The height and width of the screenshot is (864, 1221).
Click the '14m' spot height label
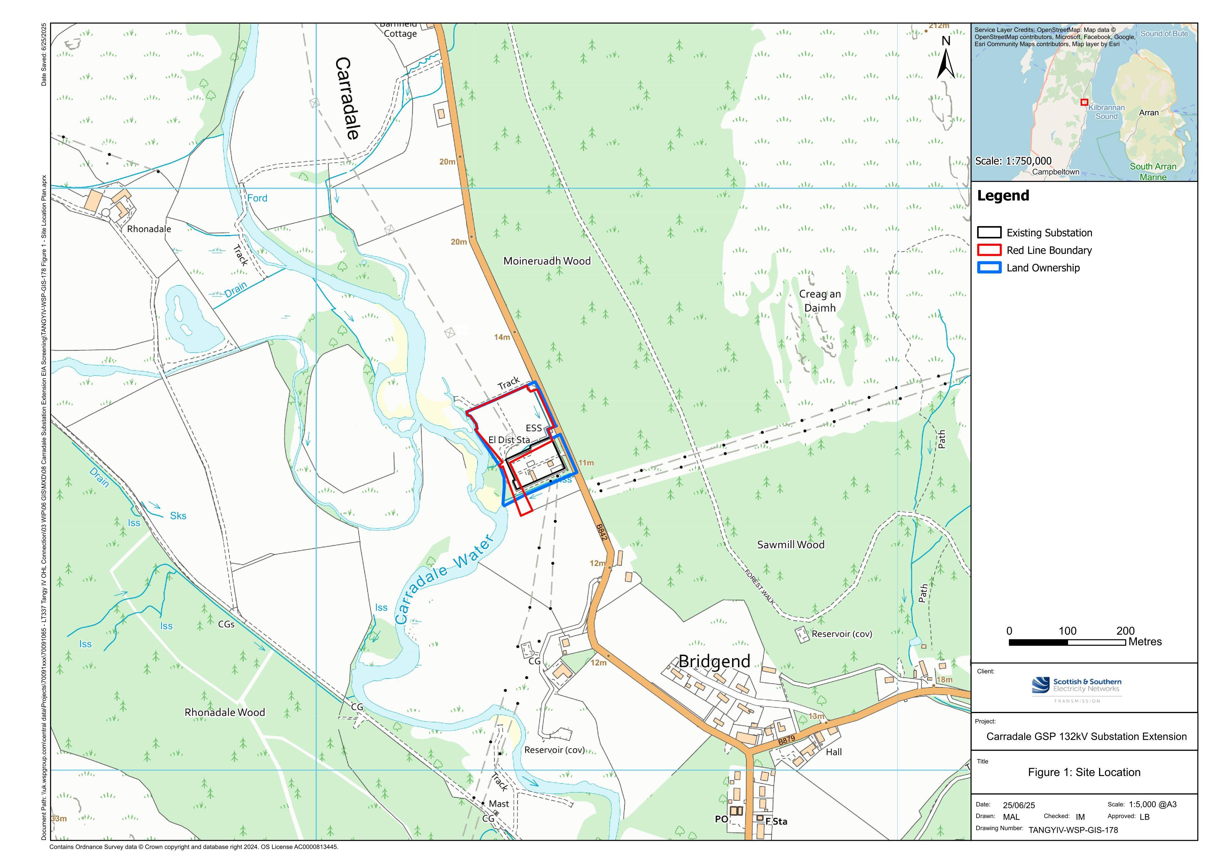(502, 337)
